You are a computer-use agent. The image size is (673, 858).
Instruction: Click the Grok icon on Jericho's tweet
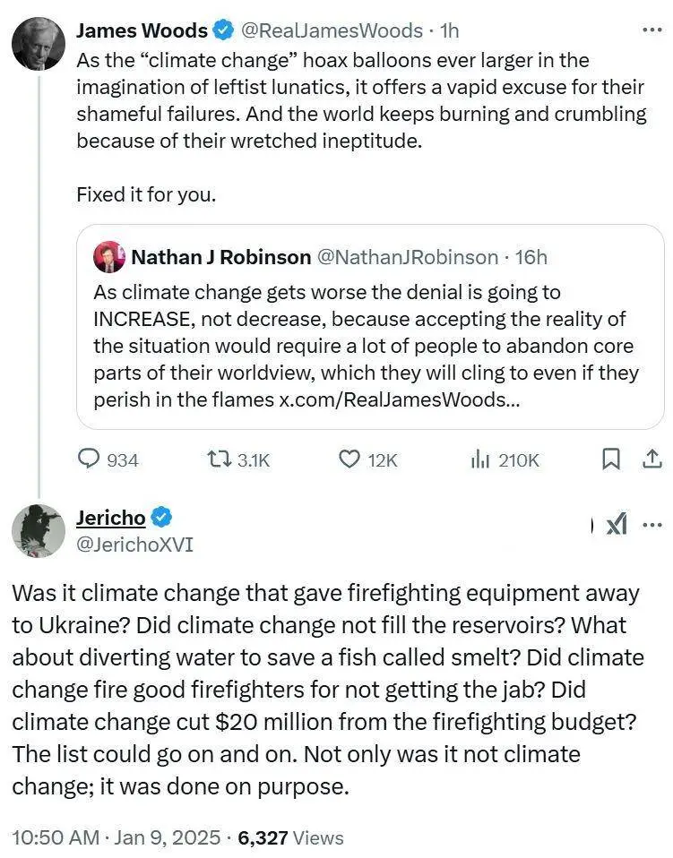[x=617, y=525]
